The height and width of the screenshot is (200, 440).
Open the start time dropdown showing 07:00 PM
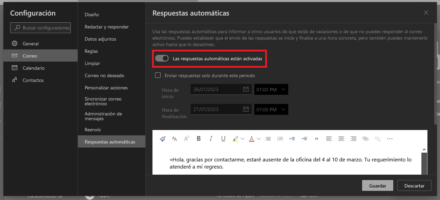click(x=271, y=89)
